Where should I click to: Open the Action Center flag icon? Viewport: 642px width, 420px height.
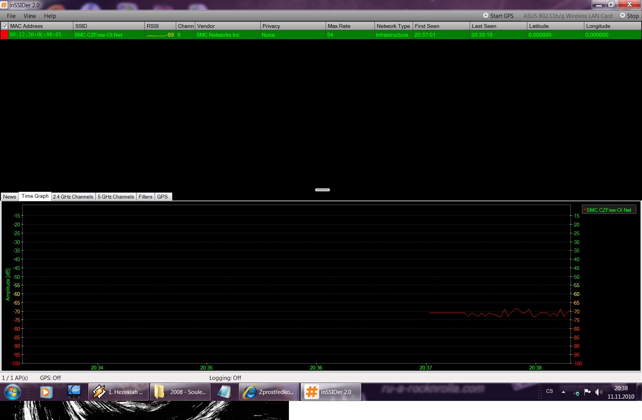point(587,392)
